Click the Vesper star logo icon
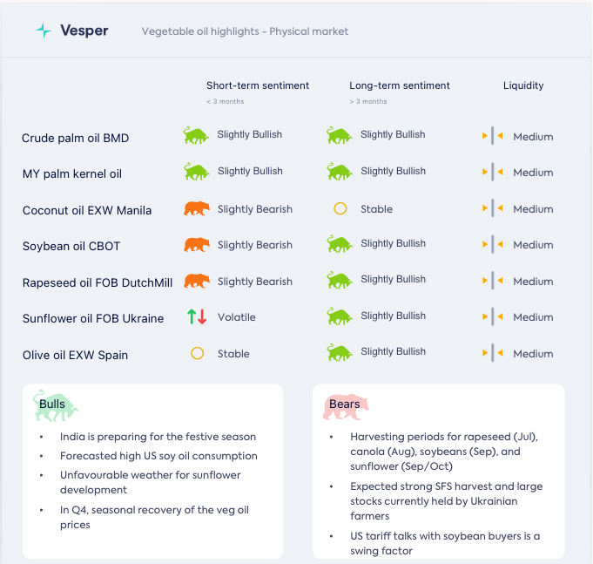The width and height of the screenshot is (593, 564). pos(44,31)
